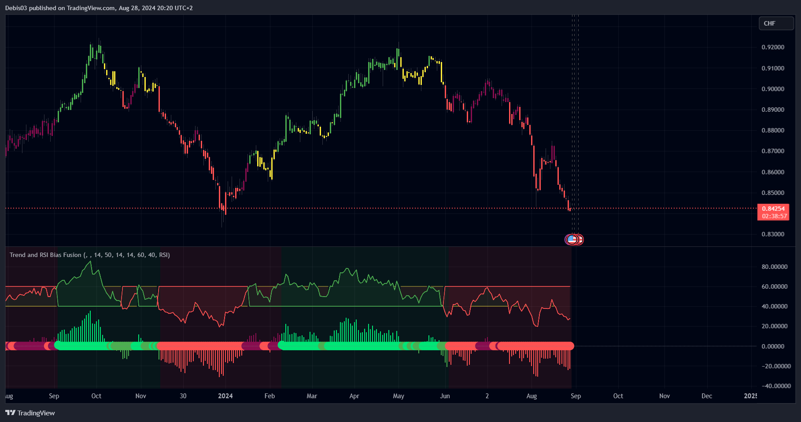Viewport: 801px width, 422px height.
Task: Click the May label on time axis
Action: tap(399, 396)
